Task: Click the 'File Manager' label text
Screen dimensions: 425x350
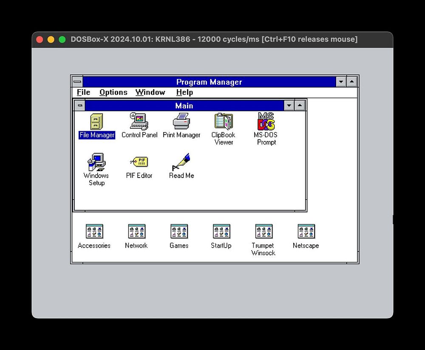Action: coord(97,135)
